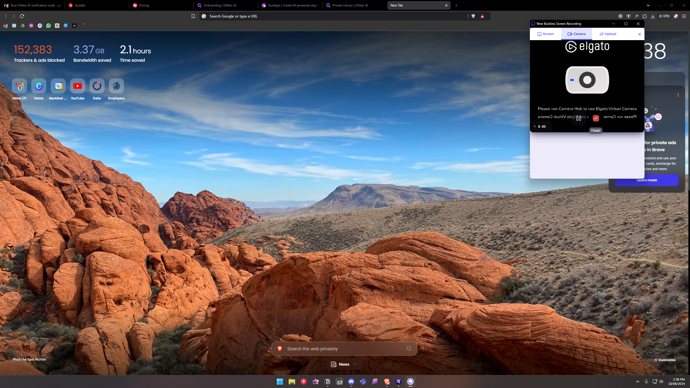Select the Camera tab in Bubbles

(577, 34)
